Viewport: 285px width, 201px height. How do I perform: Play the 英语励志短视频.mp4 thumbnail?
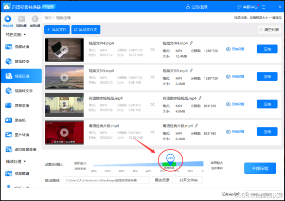(64, 105)
